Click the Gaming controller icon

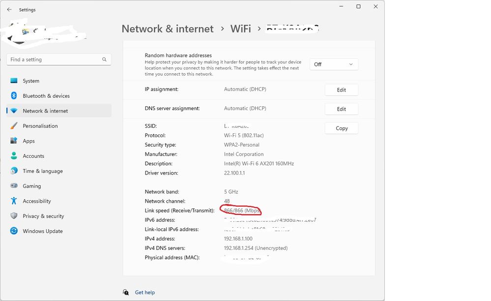(14, 186)
